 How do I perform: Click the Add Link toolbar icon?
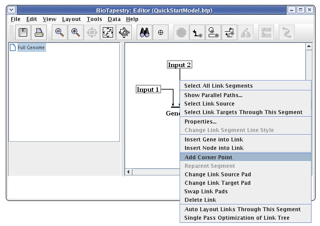(197, 33)
